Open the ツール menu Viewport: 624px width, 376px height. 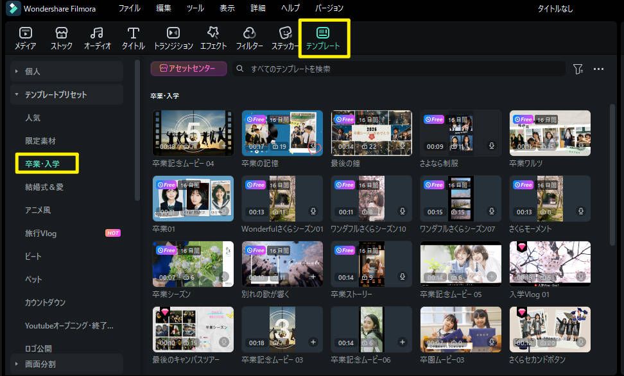click(195, 8)
